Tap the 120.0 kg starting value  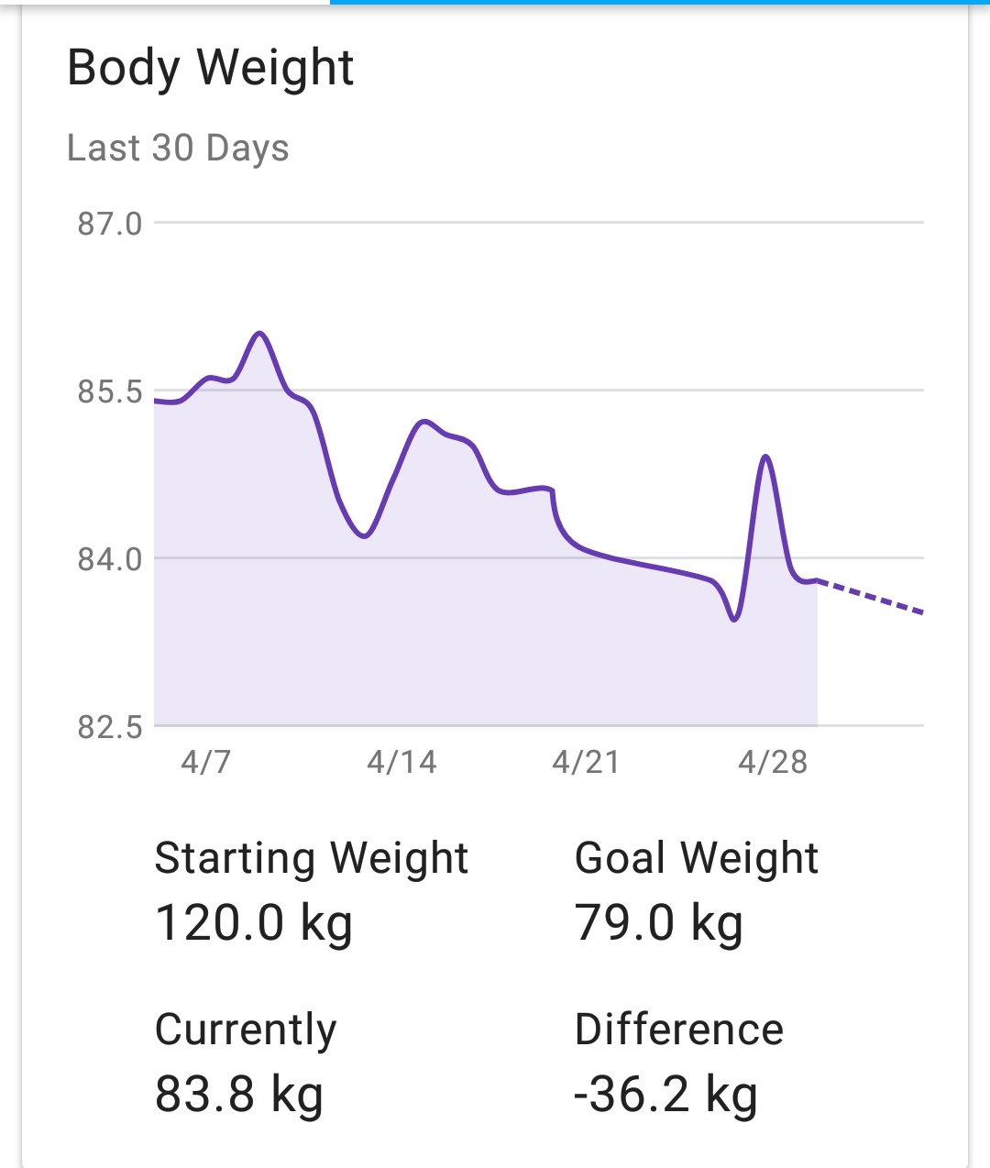click(x=253, y=922)
